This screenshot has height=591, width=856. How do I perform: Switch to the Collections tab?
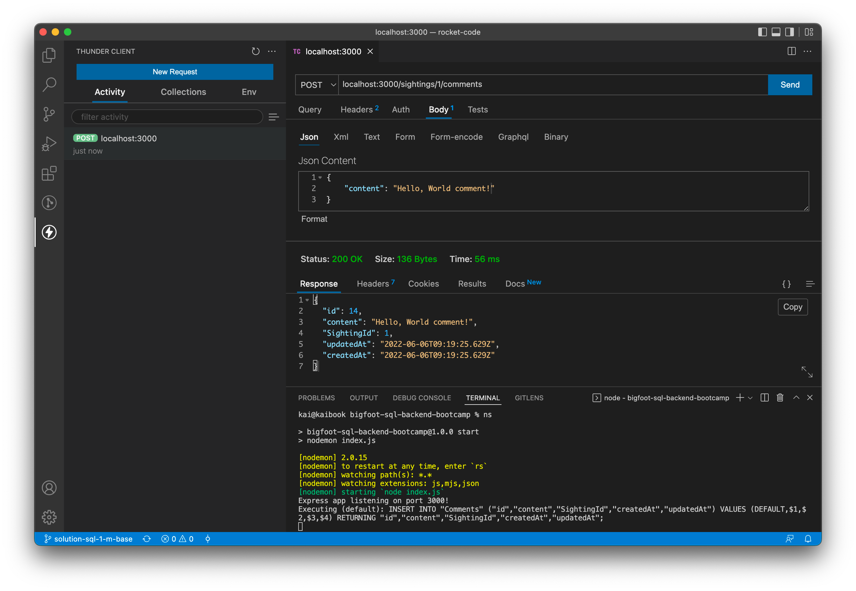(183, 92)
